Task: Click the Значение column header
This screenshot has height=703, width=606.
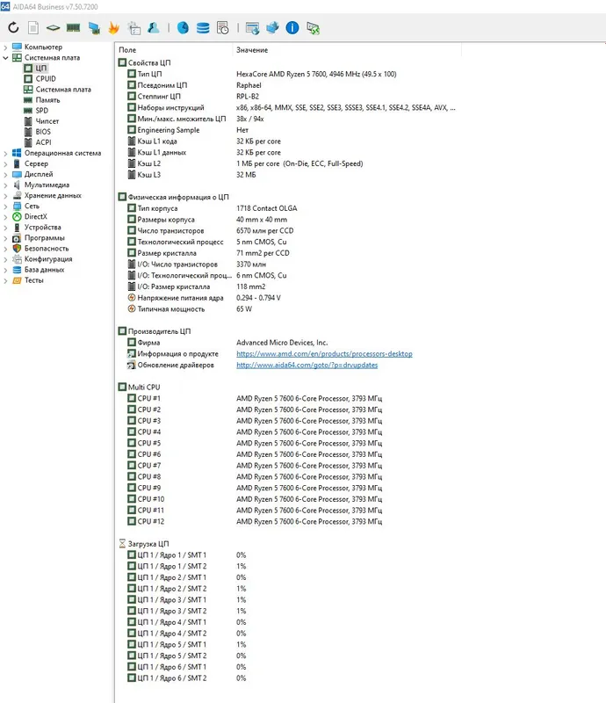Action: tap(252, 50)
